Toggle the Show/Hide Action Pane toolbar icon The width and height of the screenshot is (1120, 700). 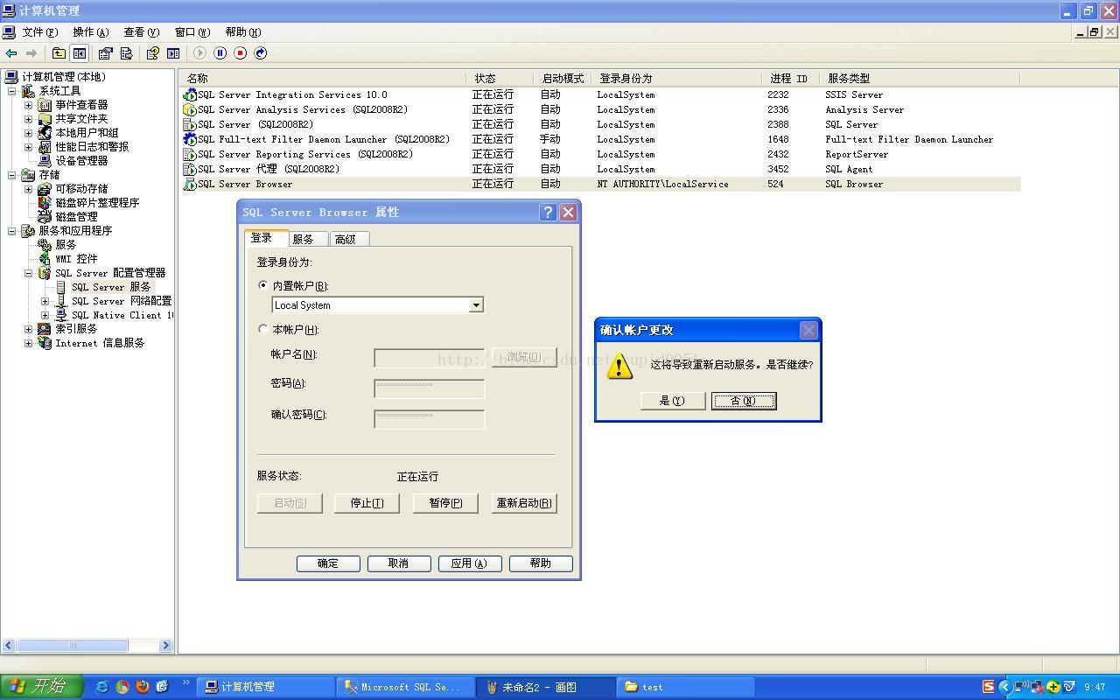(173, 53)
